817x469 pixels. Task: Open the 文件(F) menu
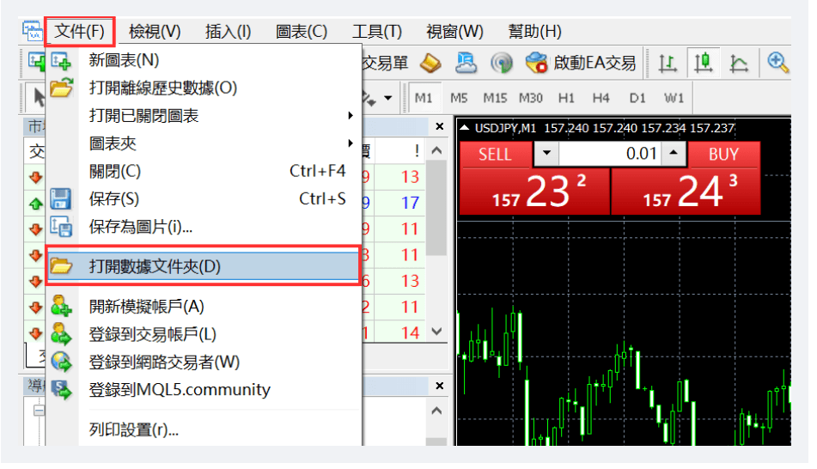80,31
